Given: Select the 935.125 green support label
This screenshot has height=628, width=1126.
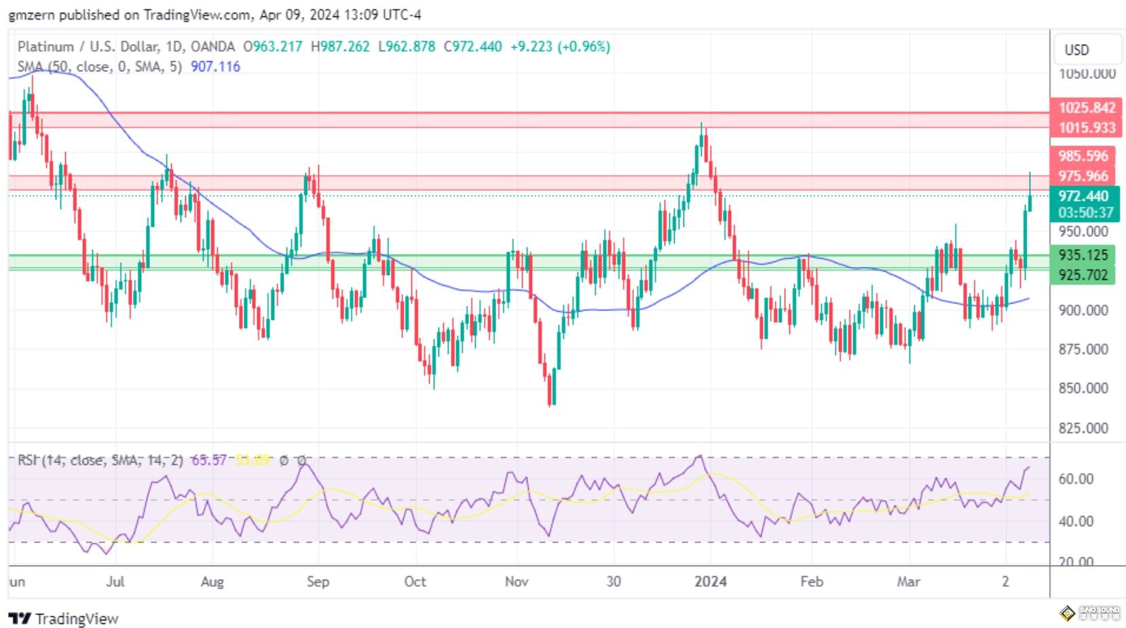Looking at the screenshot, I should point(1083,255).
